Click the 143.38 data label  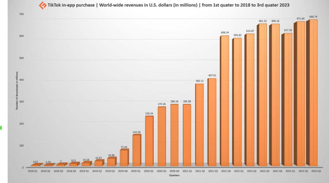(136, 132)
